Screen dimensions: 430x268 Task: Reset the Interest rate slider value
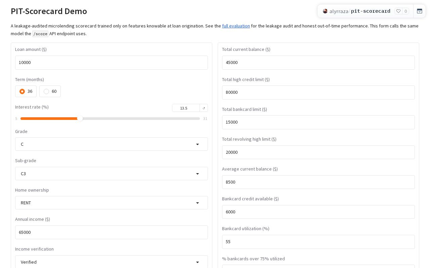tap(204, 108)
